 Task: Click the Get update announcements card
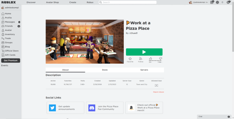click(65, 108)
